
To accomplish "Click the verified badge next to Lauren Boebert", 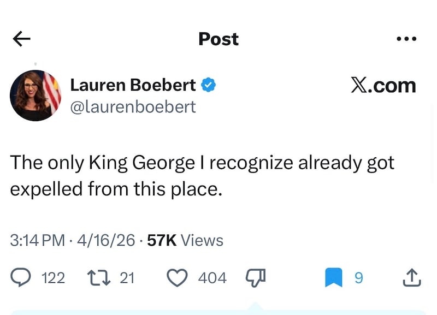I will pyautogui.click(x=209, y=85).
